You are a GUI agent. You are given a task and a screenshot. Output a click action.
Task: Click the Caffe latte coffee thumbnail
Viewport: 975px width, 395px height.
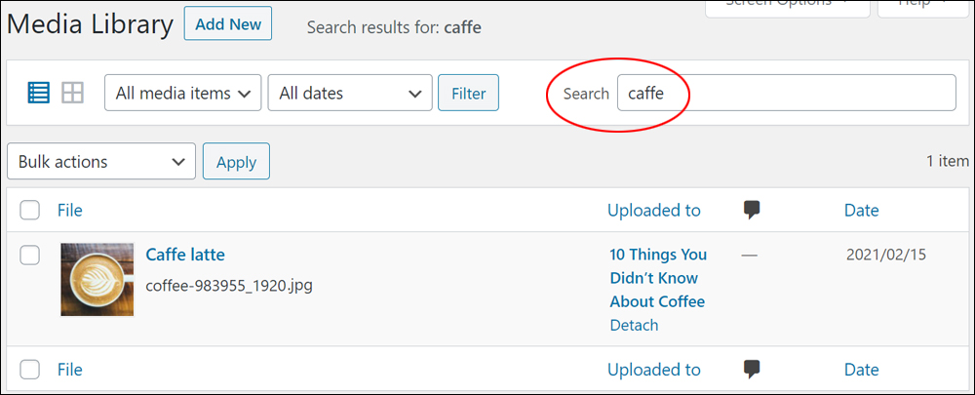click(x=97, y=279)
